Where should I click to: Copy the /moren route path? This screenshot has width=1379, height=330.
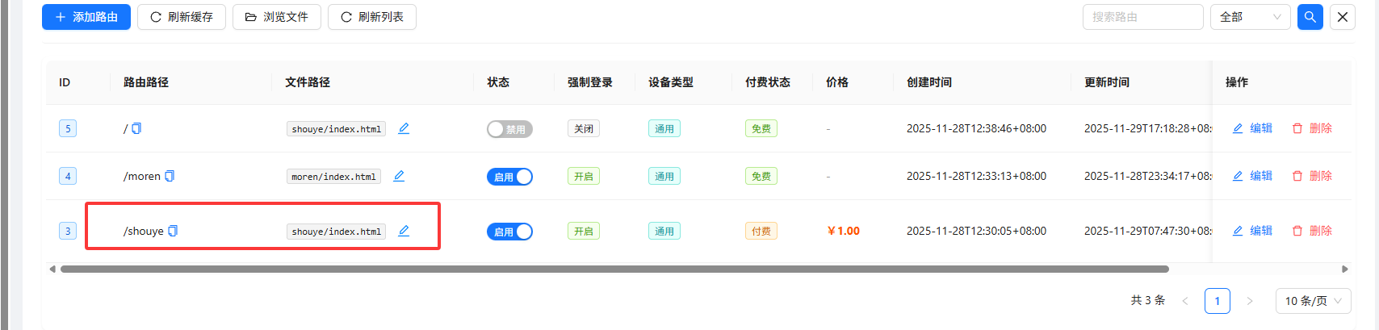pyautogui.click(x=170, y=176)
